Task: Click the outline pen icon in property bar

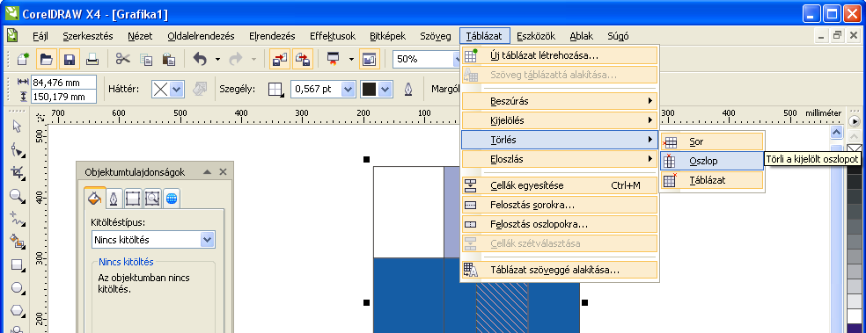Action: 407,90
